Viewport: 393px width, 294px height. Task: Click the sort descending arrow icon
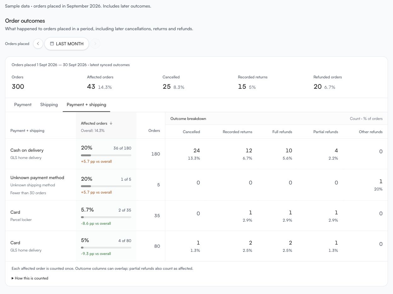[111, 123]
